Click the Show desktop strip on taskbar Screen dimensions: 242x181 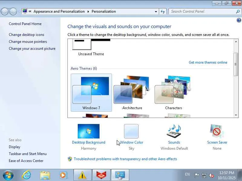(x=240, y=175)
